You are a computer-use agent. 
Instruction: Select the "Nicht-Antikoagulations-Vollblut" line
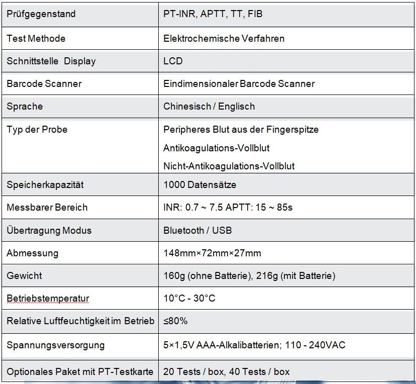(x=229, y=166)
